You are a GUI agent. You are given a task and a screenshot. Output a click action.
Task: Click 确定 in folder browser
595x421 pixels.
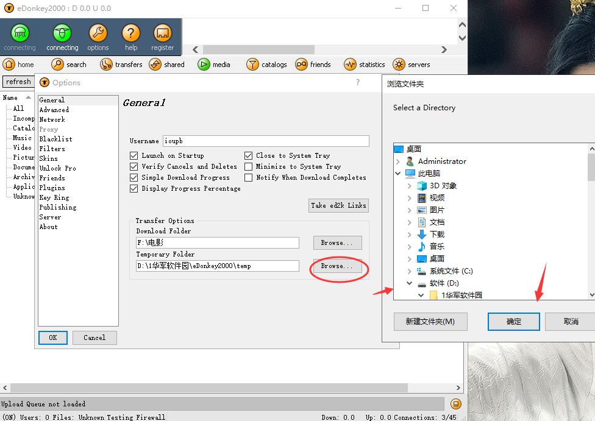[x=514, y=322]
